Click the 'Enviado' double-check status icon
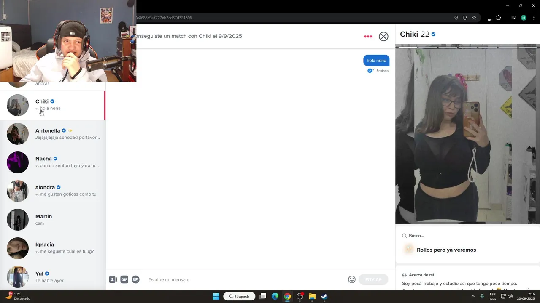Screen dimensions: 540x303 point(370,71)
